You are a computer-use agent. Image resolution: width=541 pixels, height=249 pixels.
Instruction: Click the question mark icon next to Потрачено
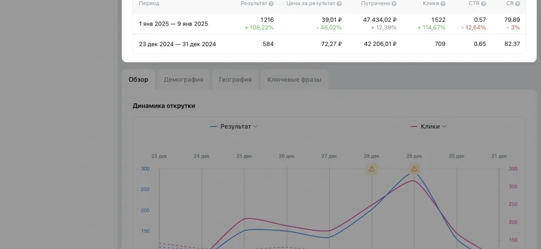[394, 4]
